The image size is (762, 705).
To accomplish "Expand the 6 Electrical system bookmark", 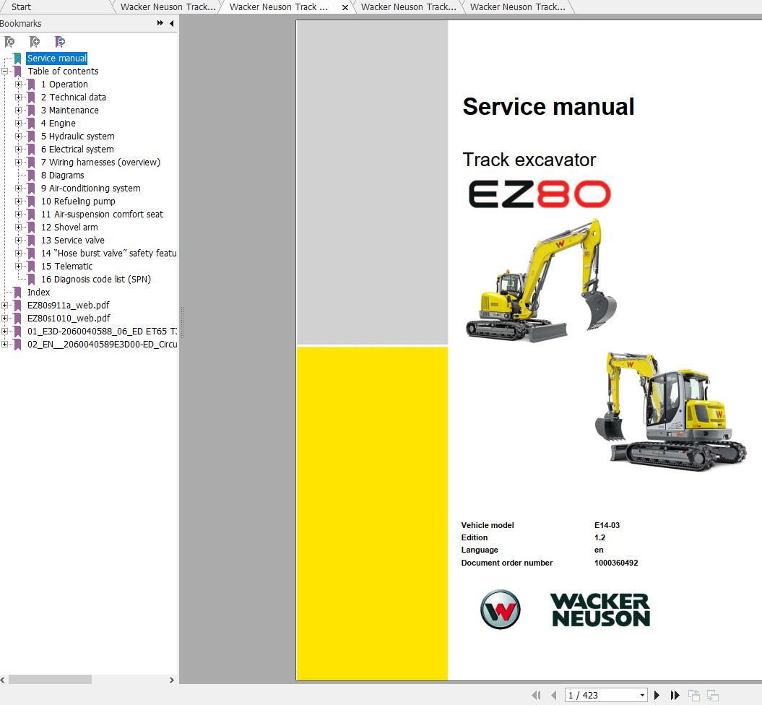I will click(x=19, y=150).
